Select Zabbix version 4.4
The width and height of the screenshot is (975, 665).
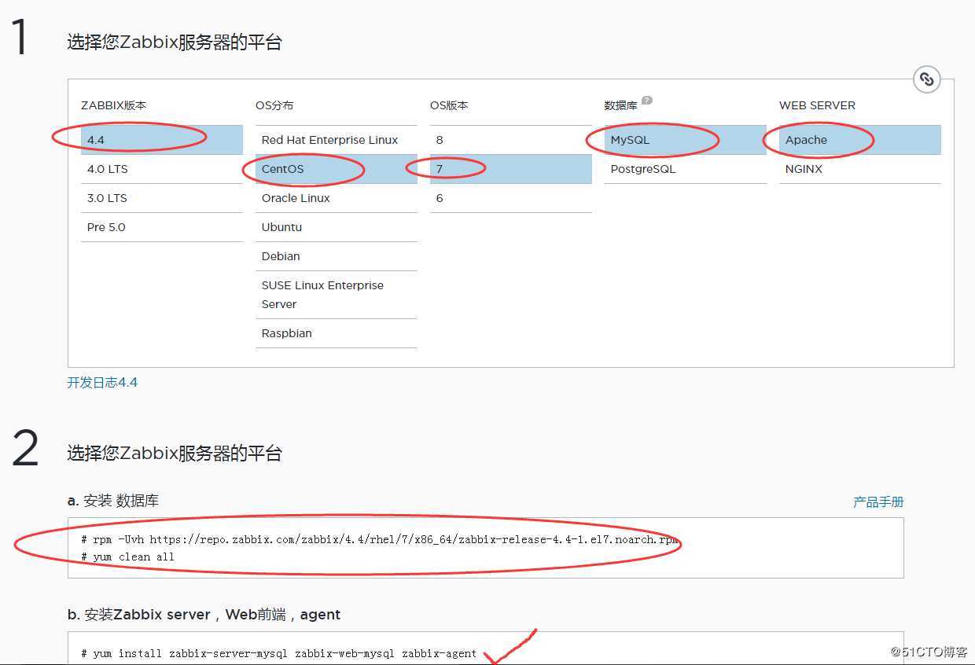point(162,140)
